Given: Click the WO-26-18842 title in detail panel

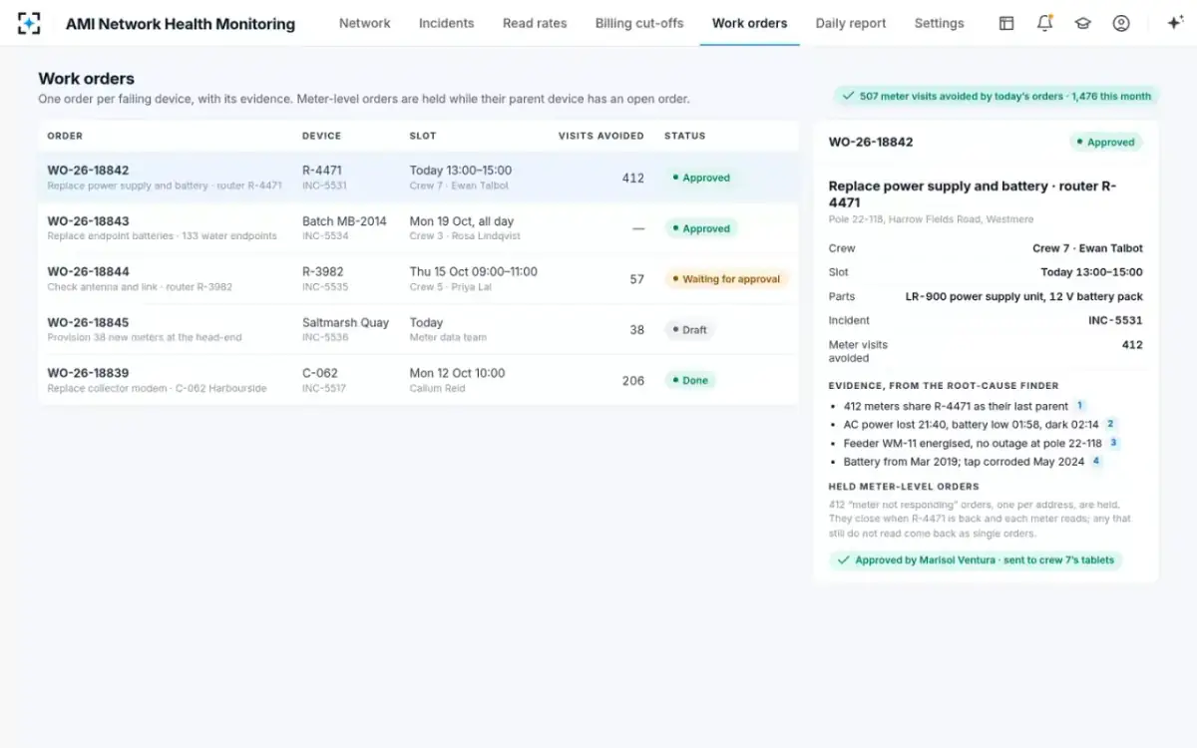Looking at the screenshot, I should coord(871,142).
